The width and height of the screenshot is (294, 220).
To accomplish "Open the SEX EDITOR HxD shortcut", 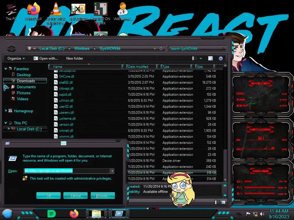I will coord(78,11).
